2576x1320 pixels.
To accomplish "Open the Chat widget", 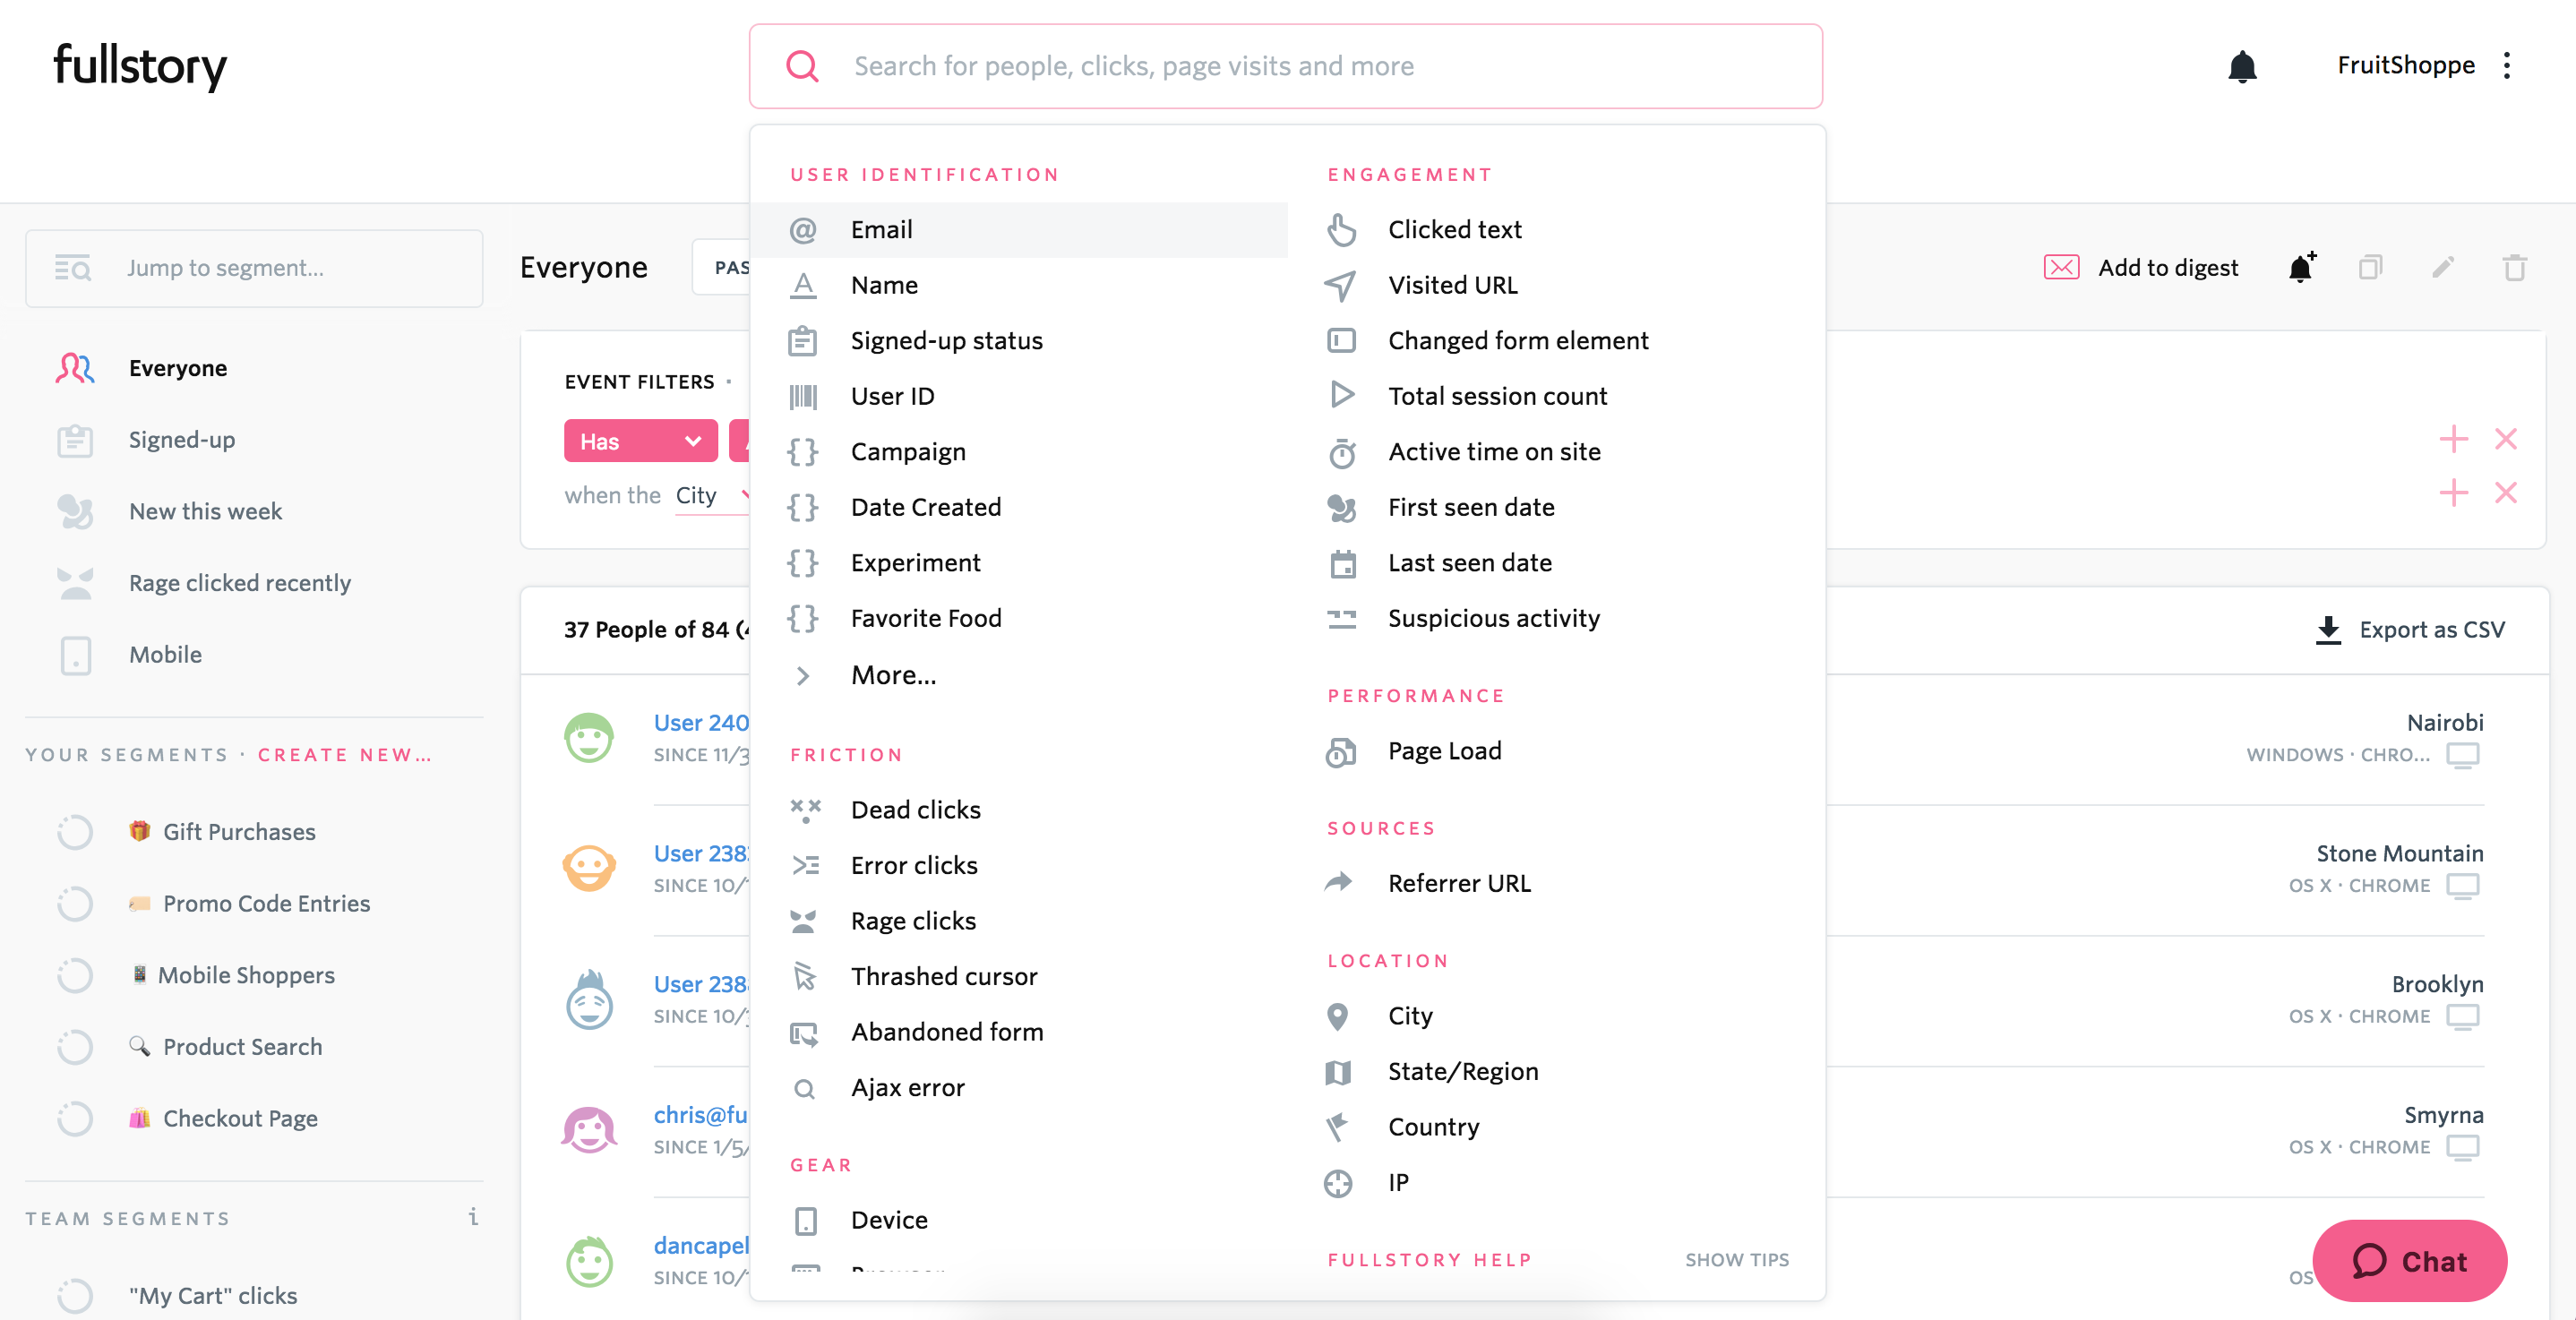I will point(2409,1261).
